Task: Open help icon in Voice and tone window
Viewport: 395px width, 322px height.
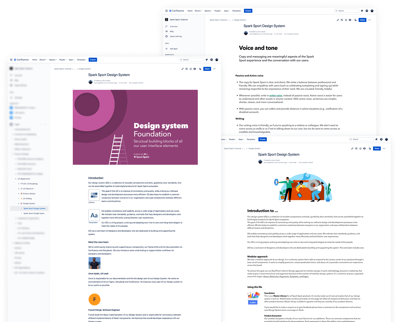Action: click(x=367, y=11)
